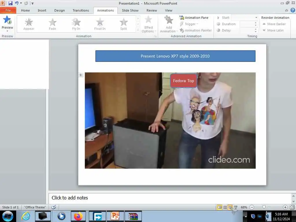Open the Design ribbon tab

[60, 10]
